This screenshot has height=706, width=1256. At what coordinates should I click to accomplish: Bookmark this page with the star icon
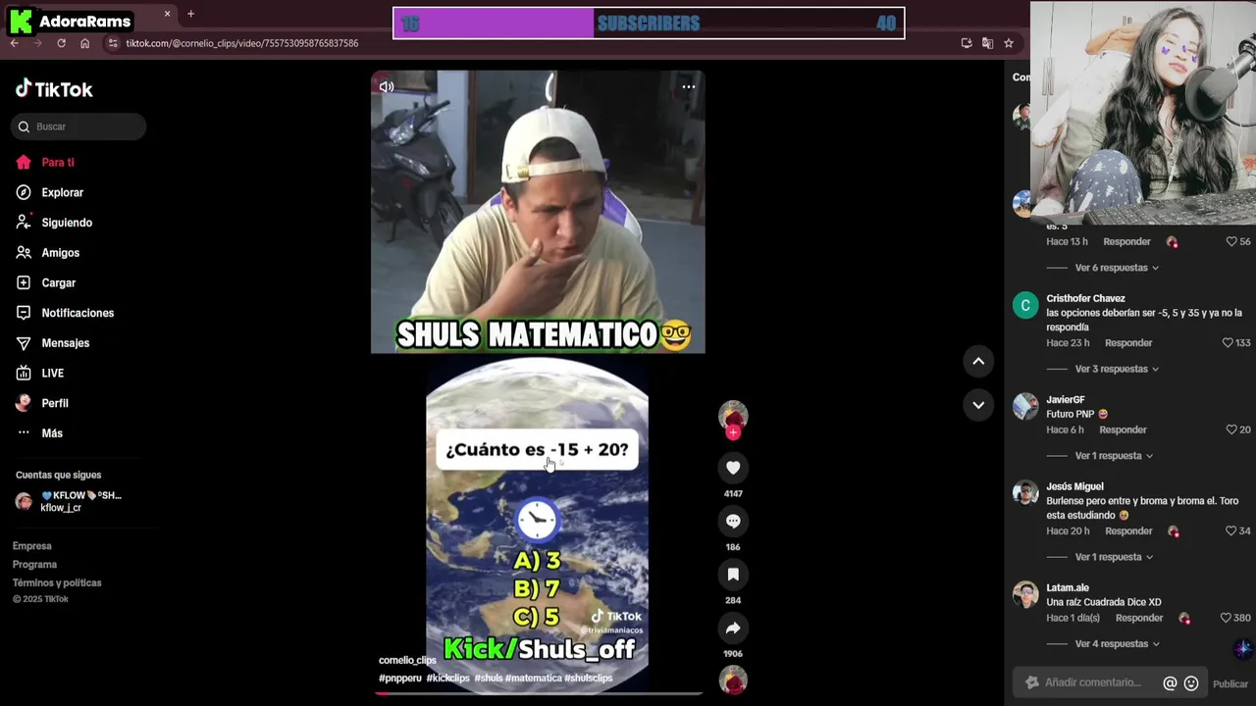coord(1008,43)
